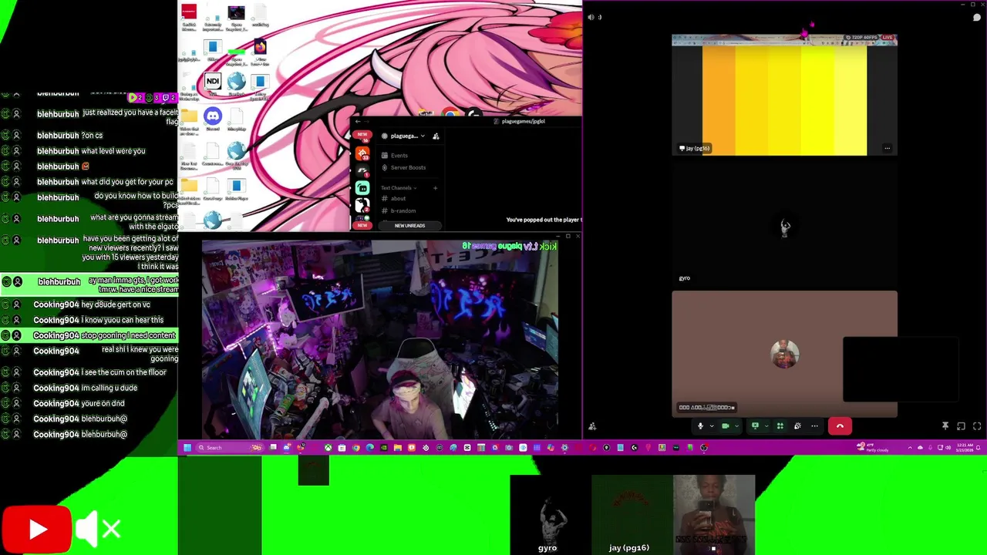
Task: Select gyro's video tile in call
Action: pos(784,226)
